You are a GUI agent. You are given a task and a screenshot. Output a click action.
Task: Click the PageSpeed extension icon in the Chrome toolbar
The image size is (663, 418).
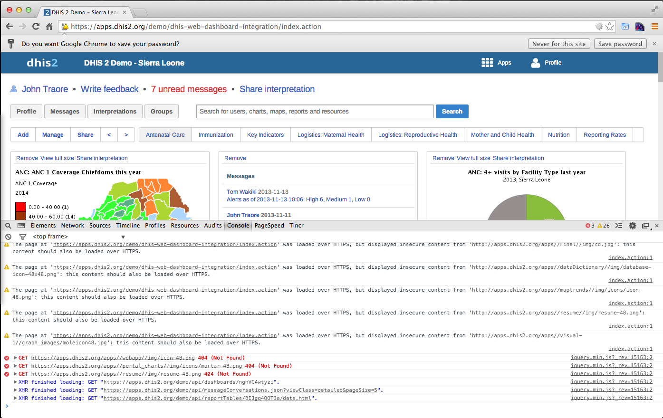pos(625,27)
